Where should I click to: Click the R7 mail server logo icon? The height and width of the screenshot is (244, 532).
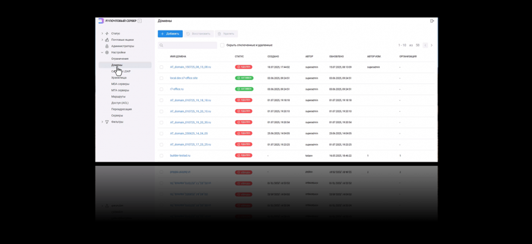pos(101,21)
